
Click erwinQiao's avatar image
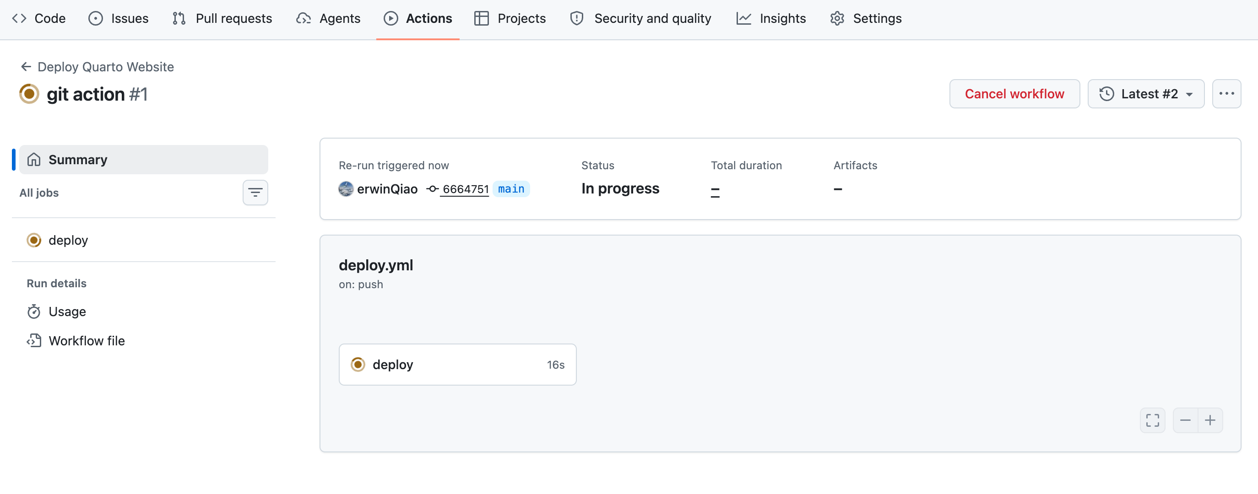[346, 189]
